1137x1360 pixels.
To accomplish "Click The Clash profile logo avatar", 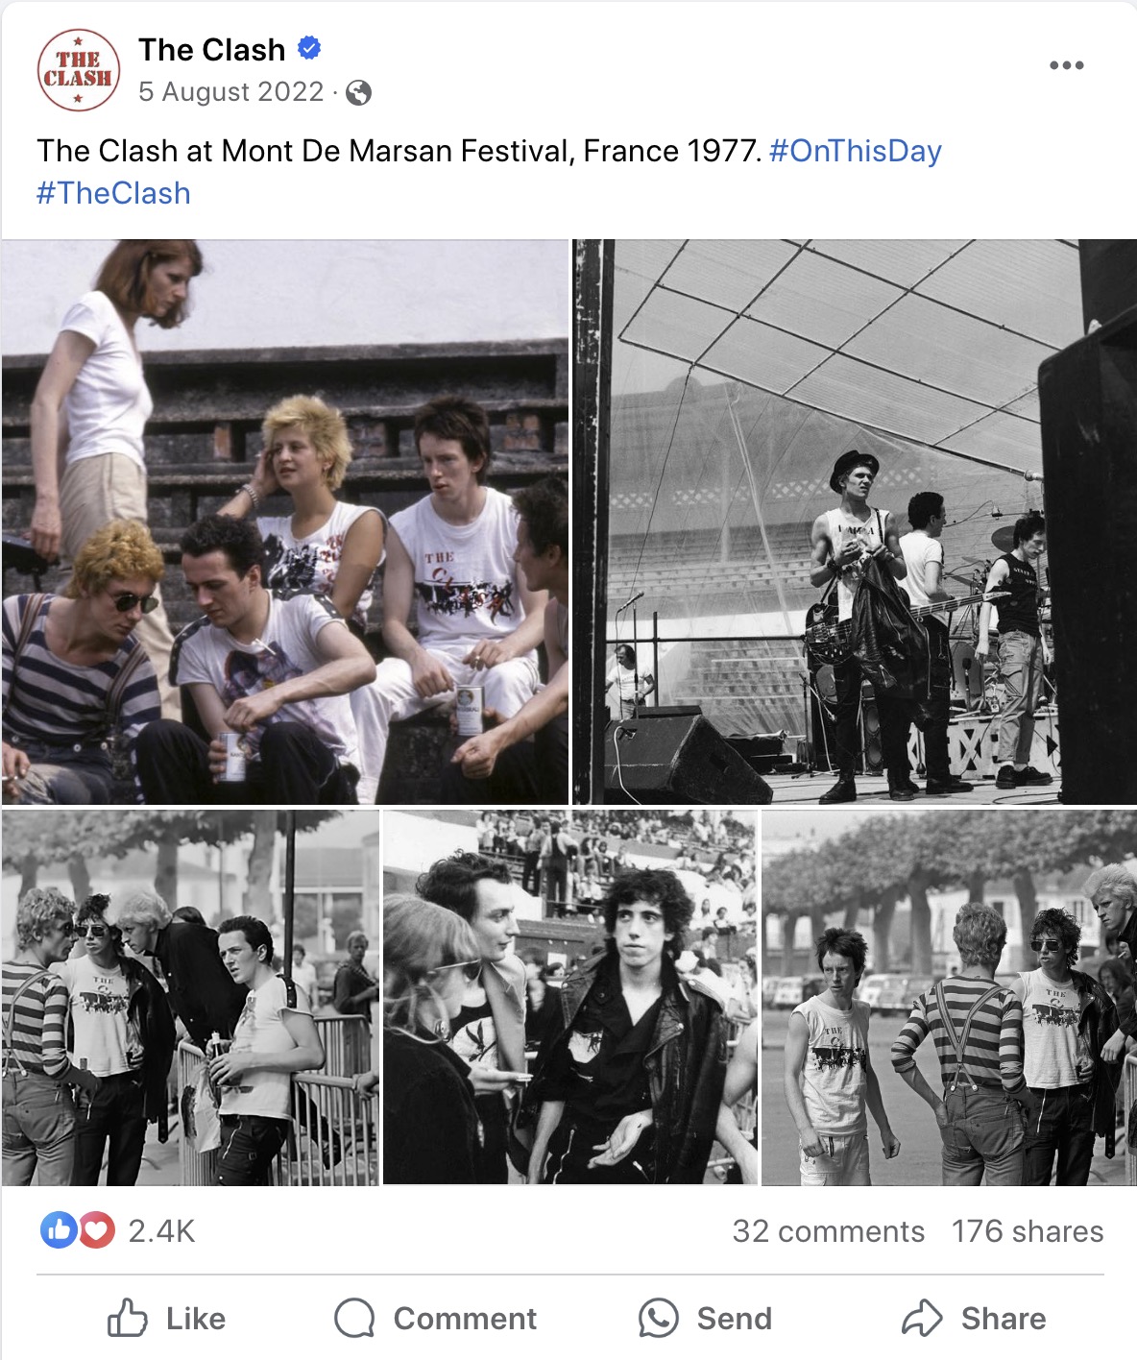I will [x=79, y=70].
